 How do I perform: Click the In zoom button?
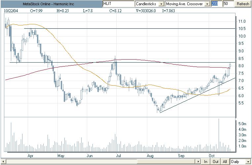tap(205, 161)
